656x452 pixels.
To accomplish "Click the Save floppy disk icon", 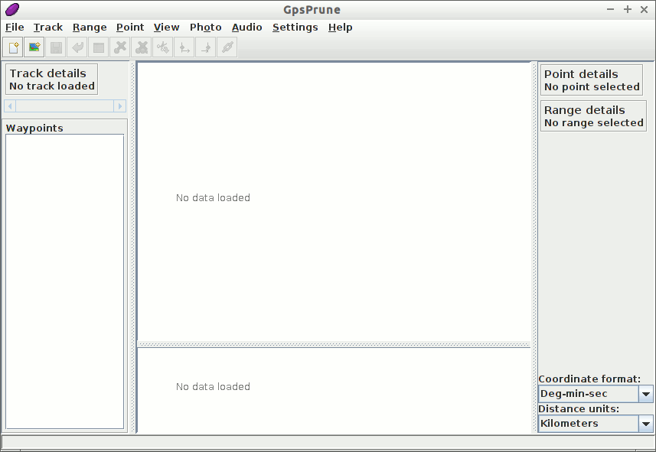I will click(x=56, y=47).
